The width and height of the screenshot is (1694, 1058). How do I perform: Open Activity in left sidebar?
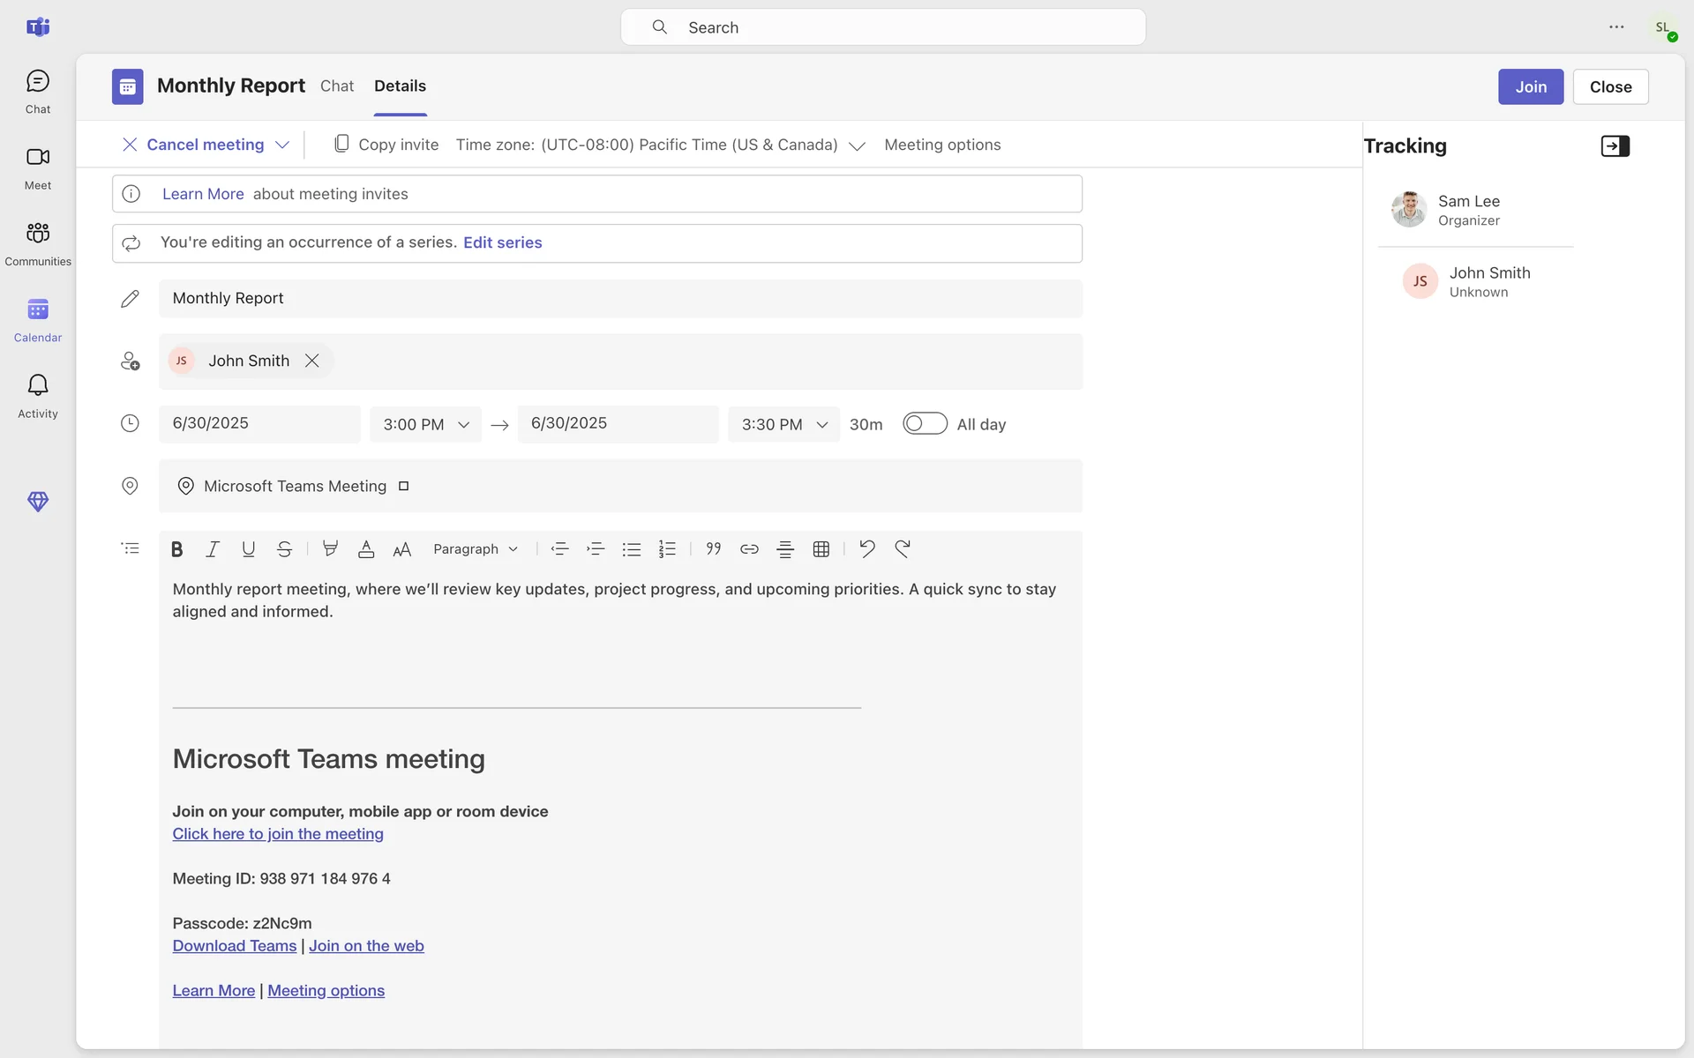38,395
